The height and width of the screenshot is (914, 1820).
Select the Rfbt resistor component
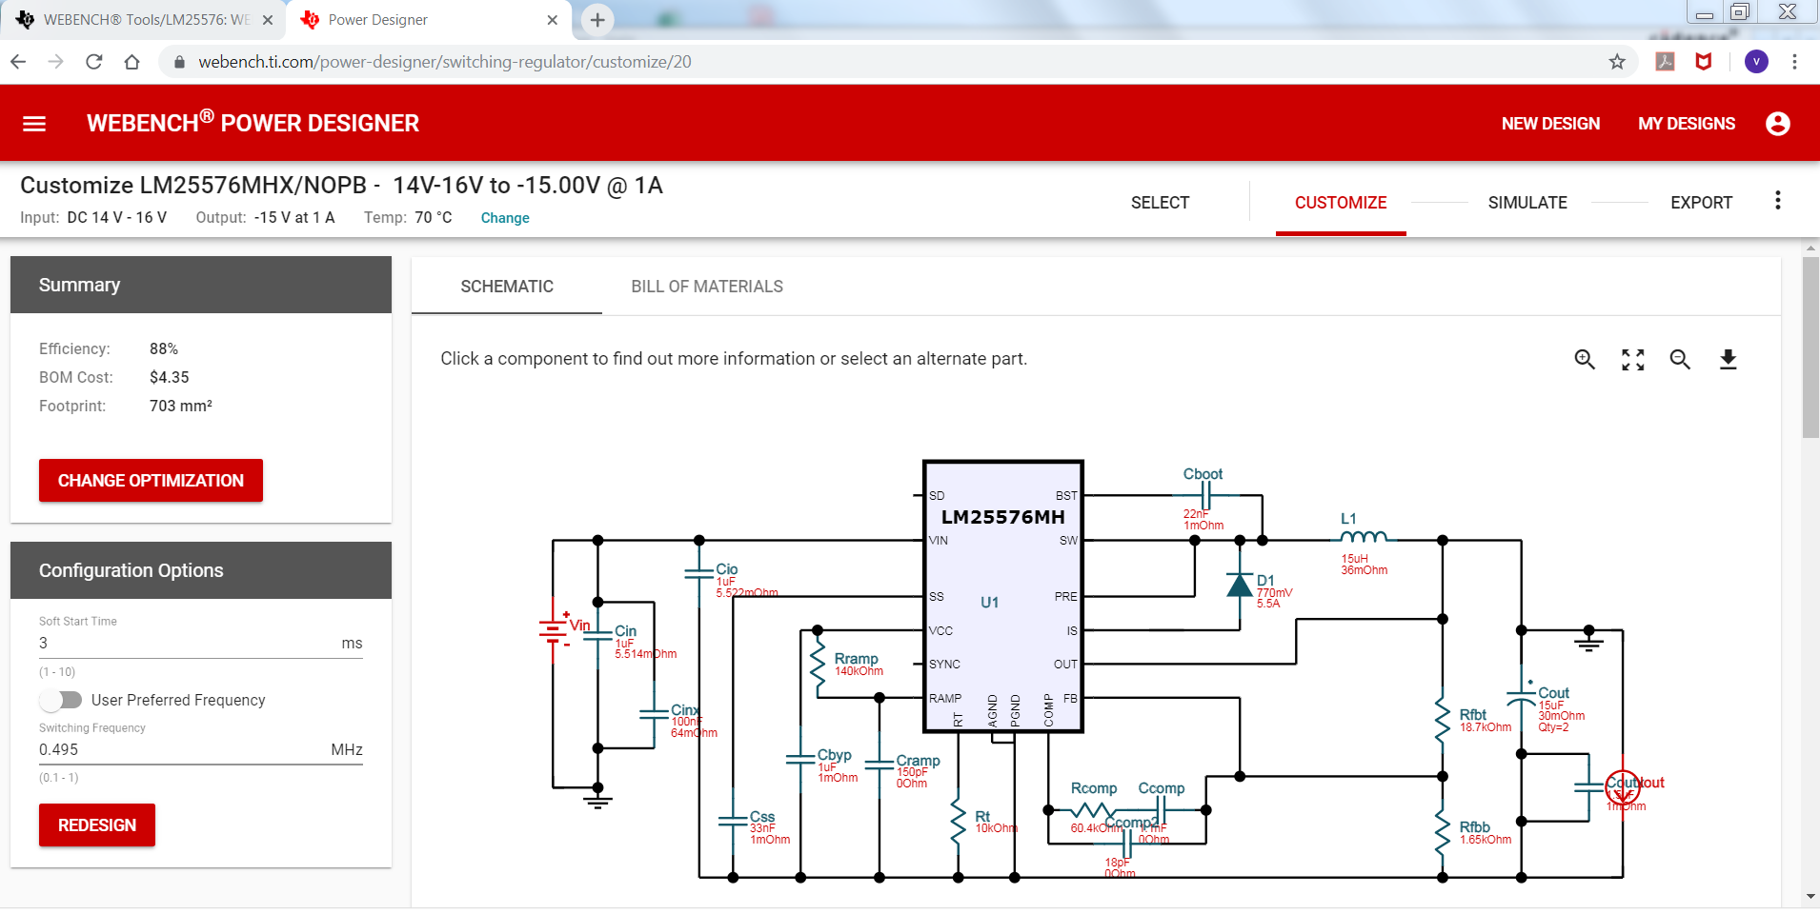pos(1443,720)
